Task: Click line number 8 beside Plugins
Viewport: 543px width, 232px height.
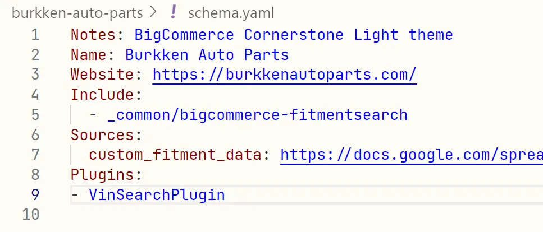Action: (x=35, y=175)
